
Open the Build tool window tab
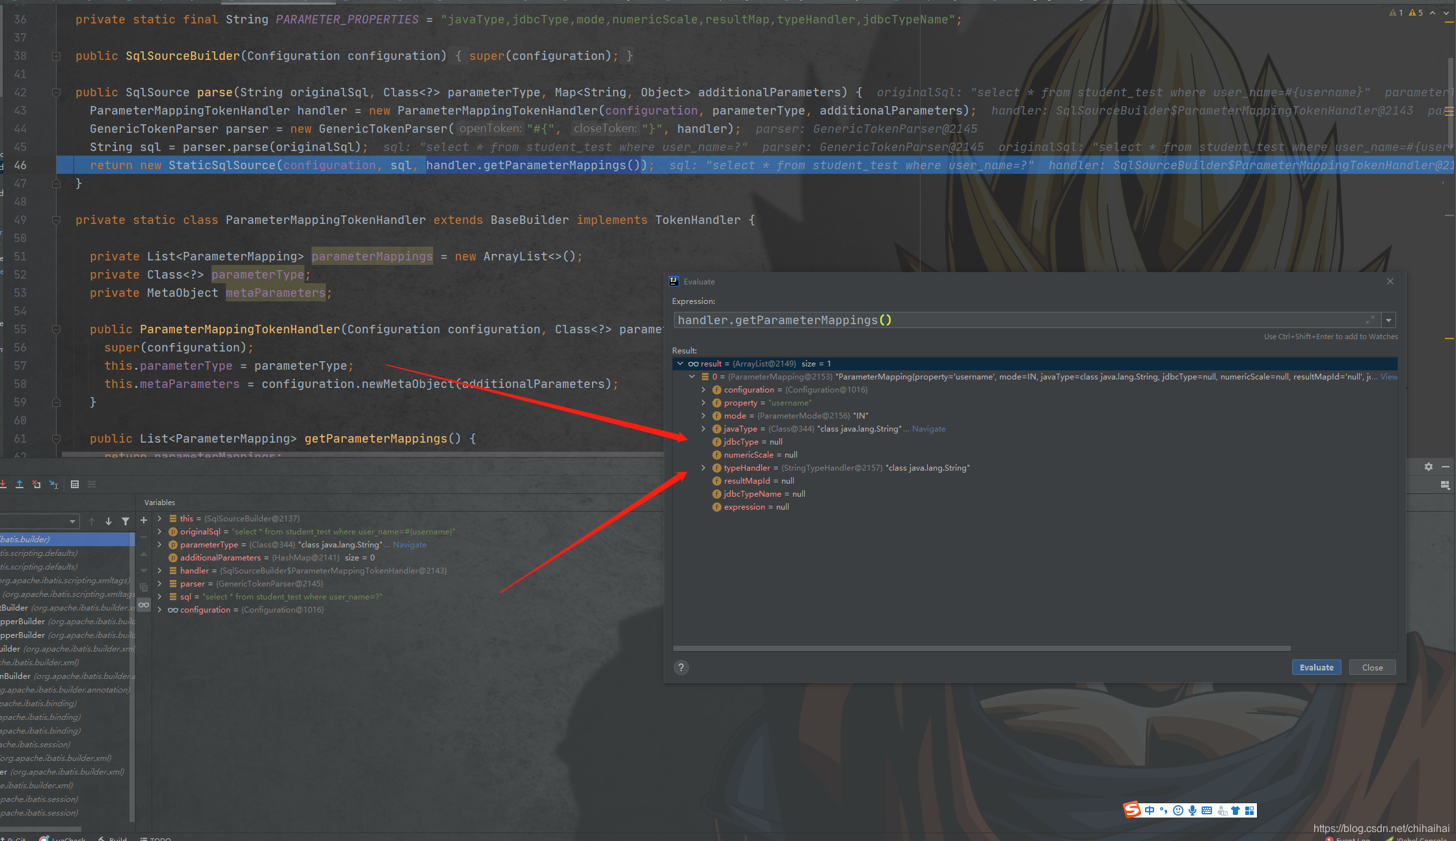click(x=113, y=838)
